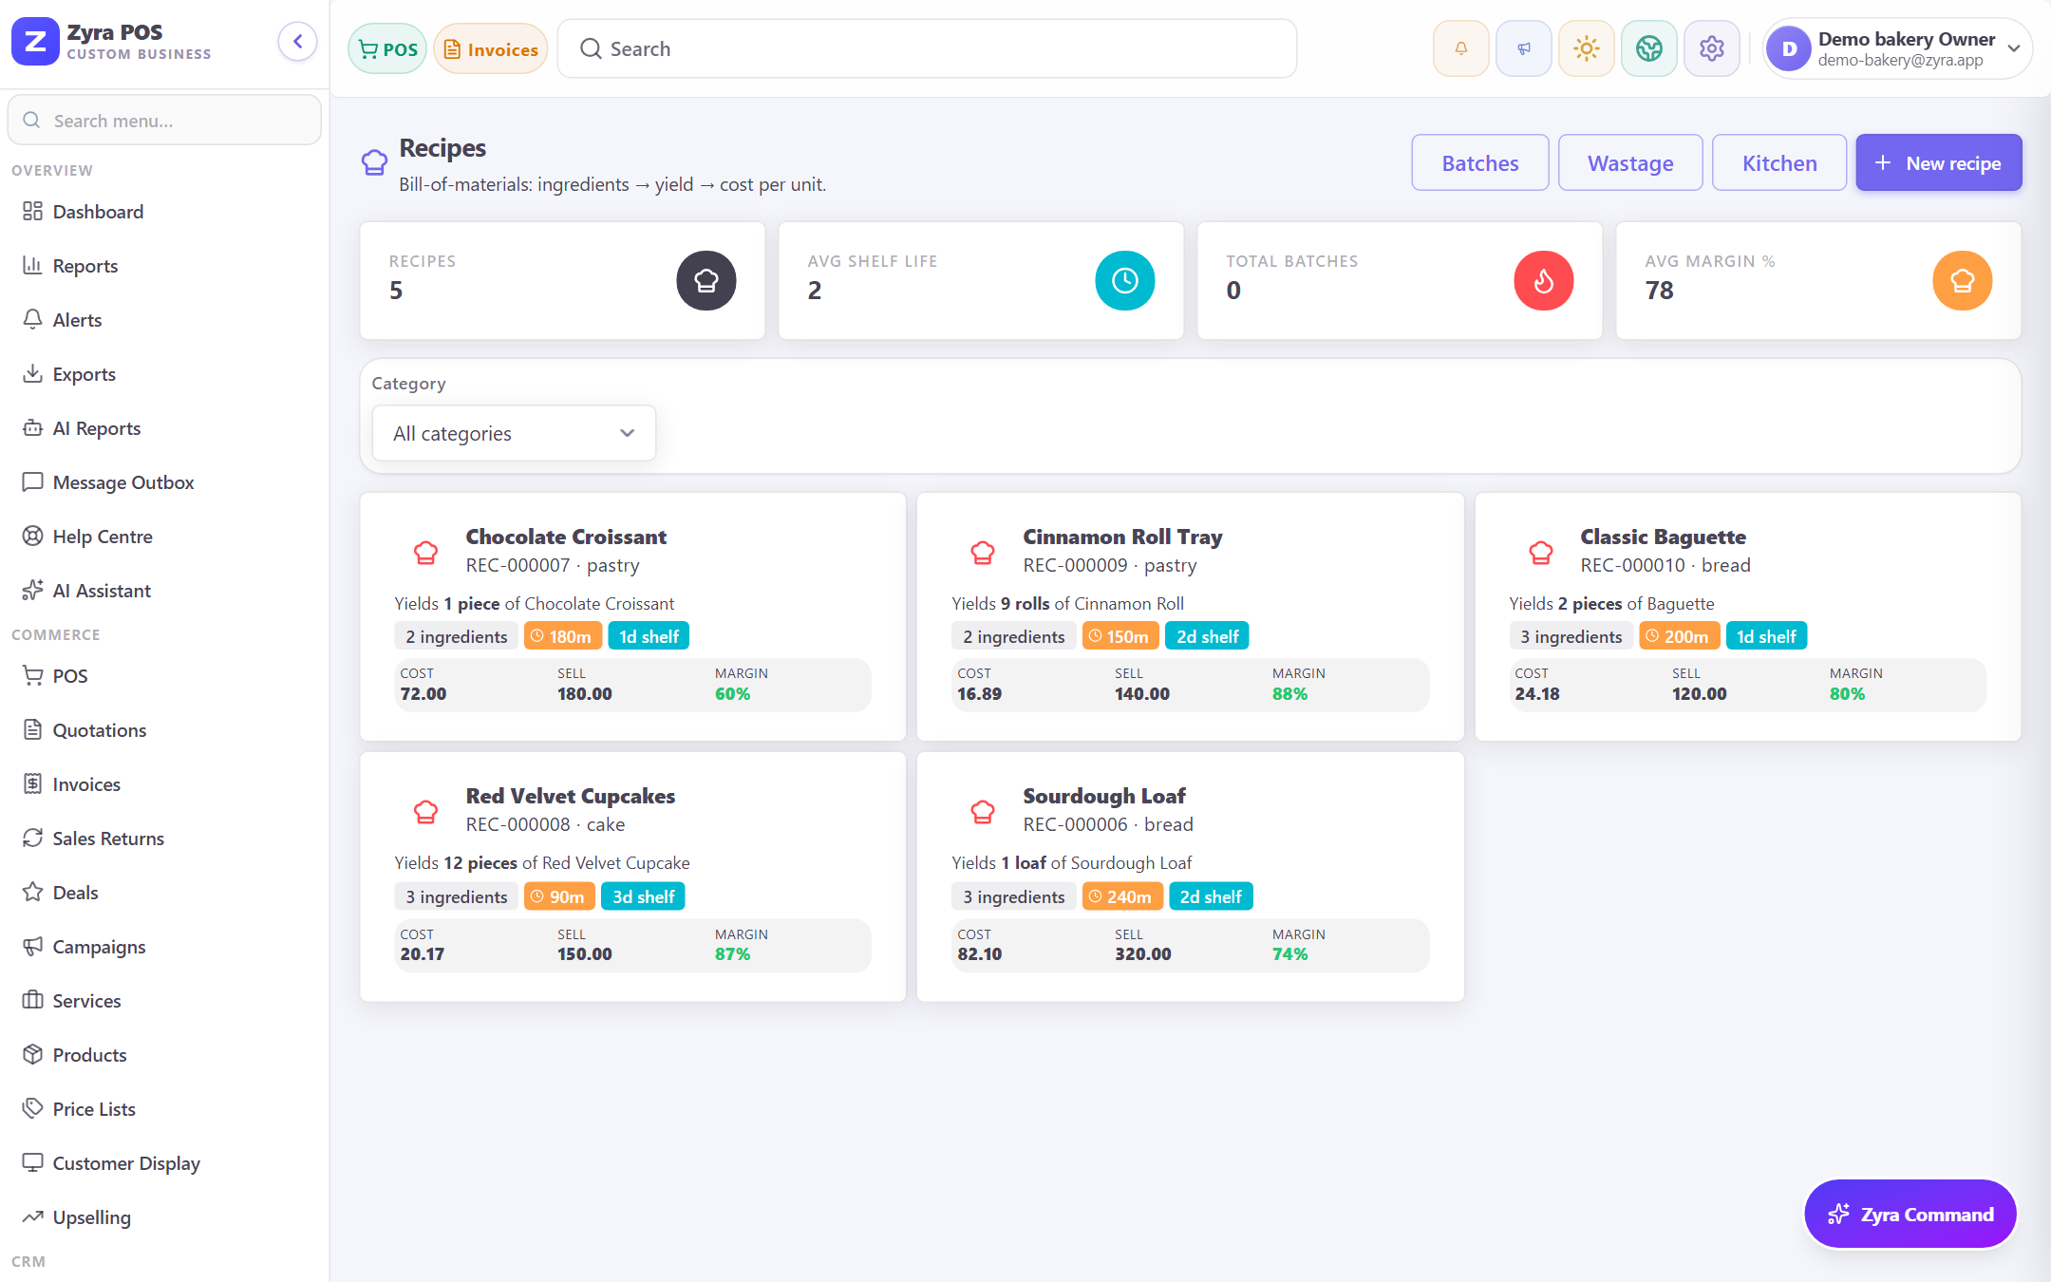The height and width of the screenshot is (1282, 2051).
Task: Click the Zyra POS logo
Action: click(35, 42)
